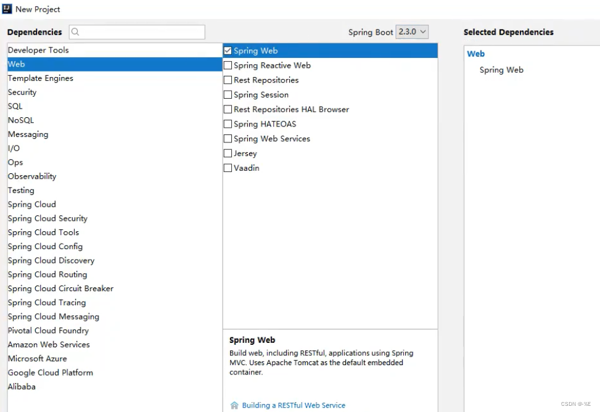This screenshot has width=600, height=412.
Task: Select the Spring Cloud Config category
Action: (x=115, y=247)
